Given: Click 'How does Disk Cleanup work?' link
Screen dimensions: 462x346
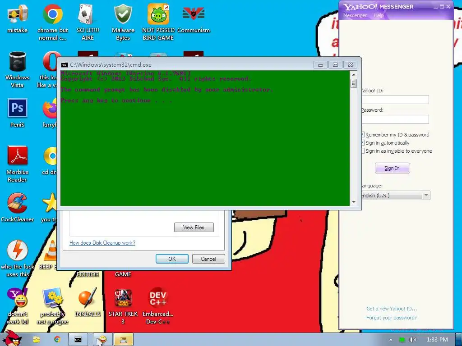Looking at the screenshot, I should pyautogui.click(x=102, y=243).
